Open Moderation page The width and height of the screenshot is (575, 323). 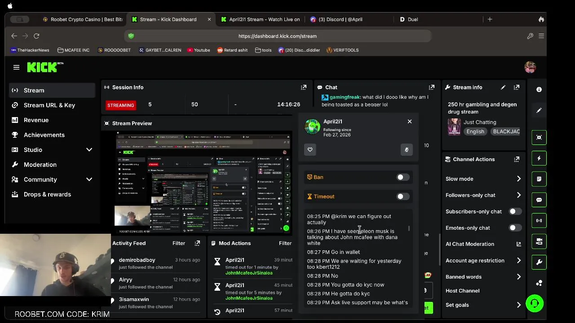point(52,165)
